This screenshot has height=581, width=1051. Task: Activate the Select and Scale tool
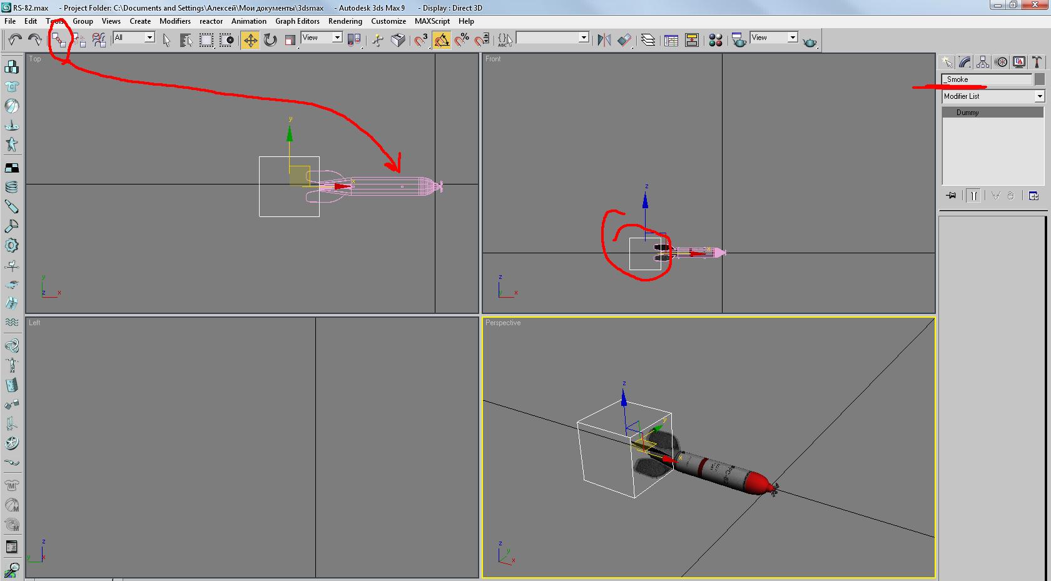pos(290,40)
